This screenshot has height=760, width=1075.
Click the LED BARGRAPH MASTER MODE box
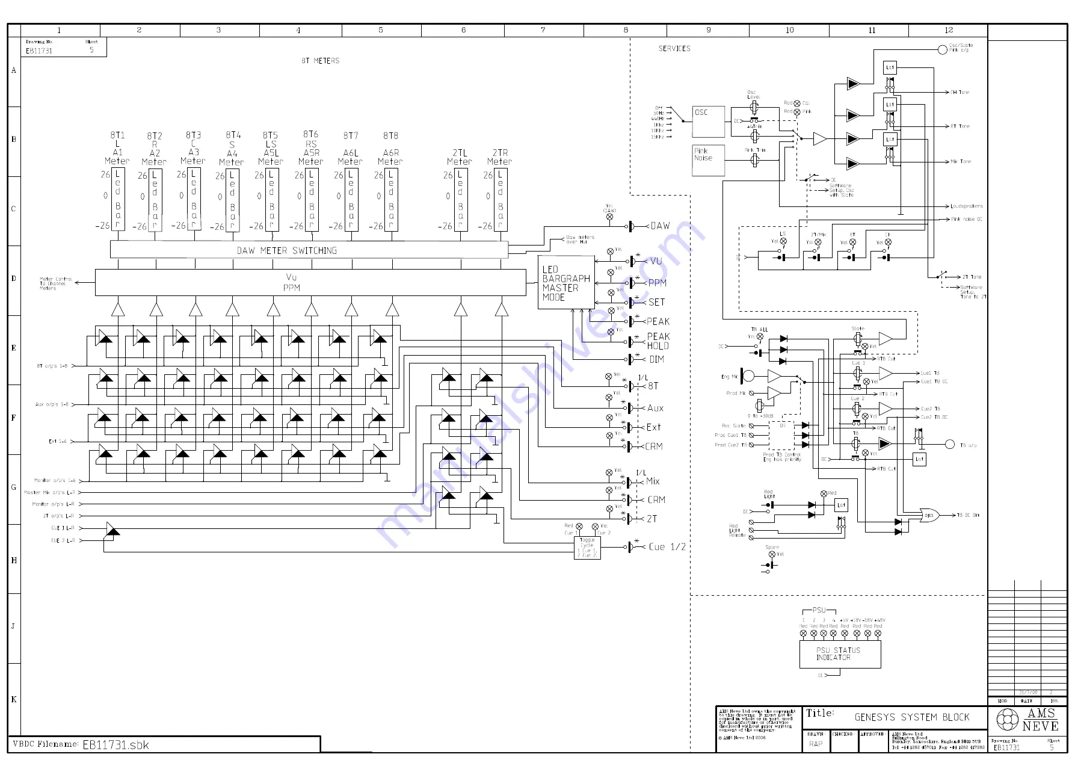(x=566, y=283)
